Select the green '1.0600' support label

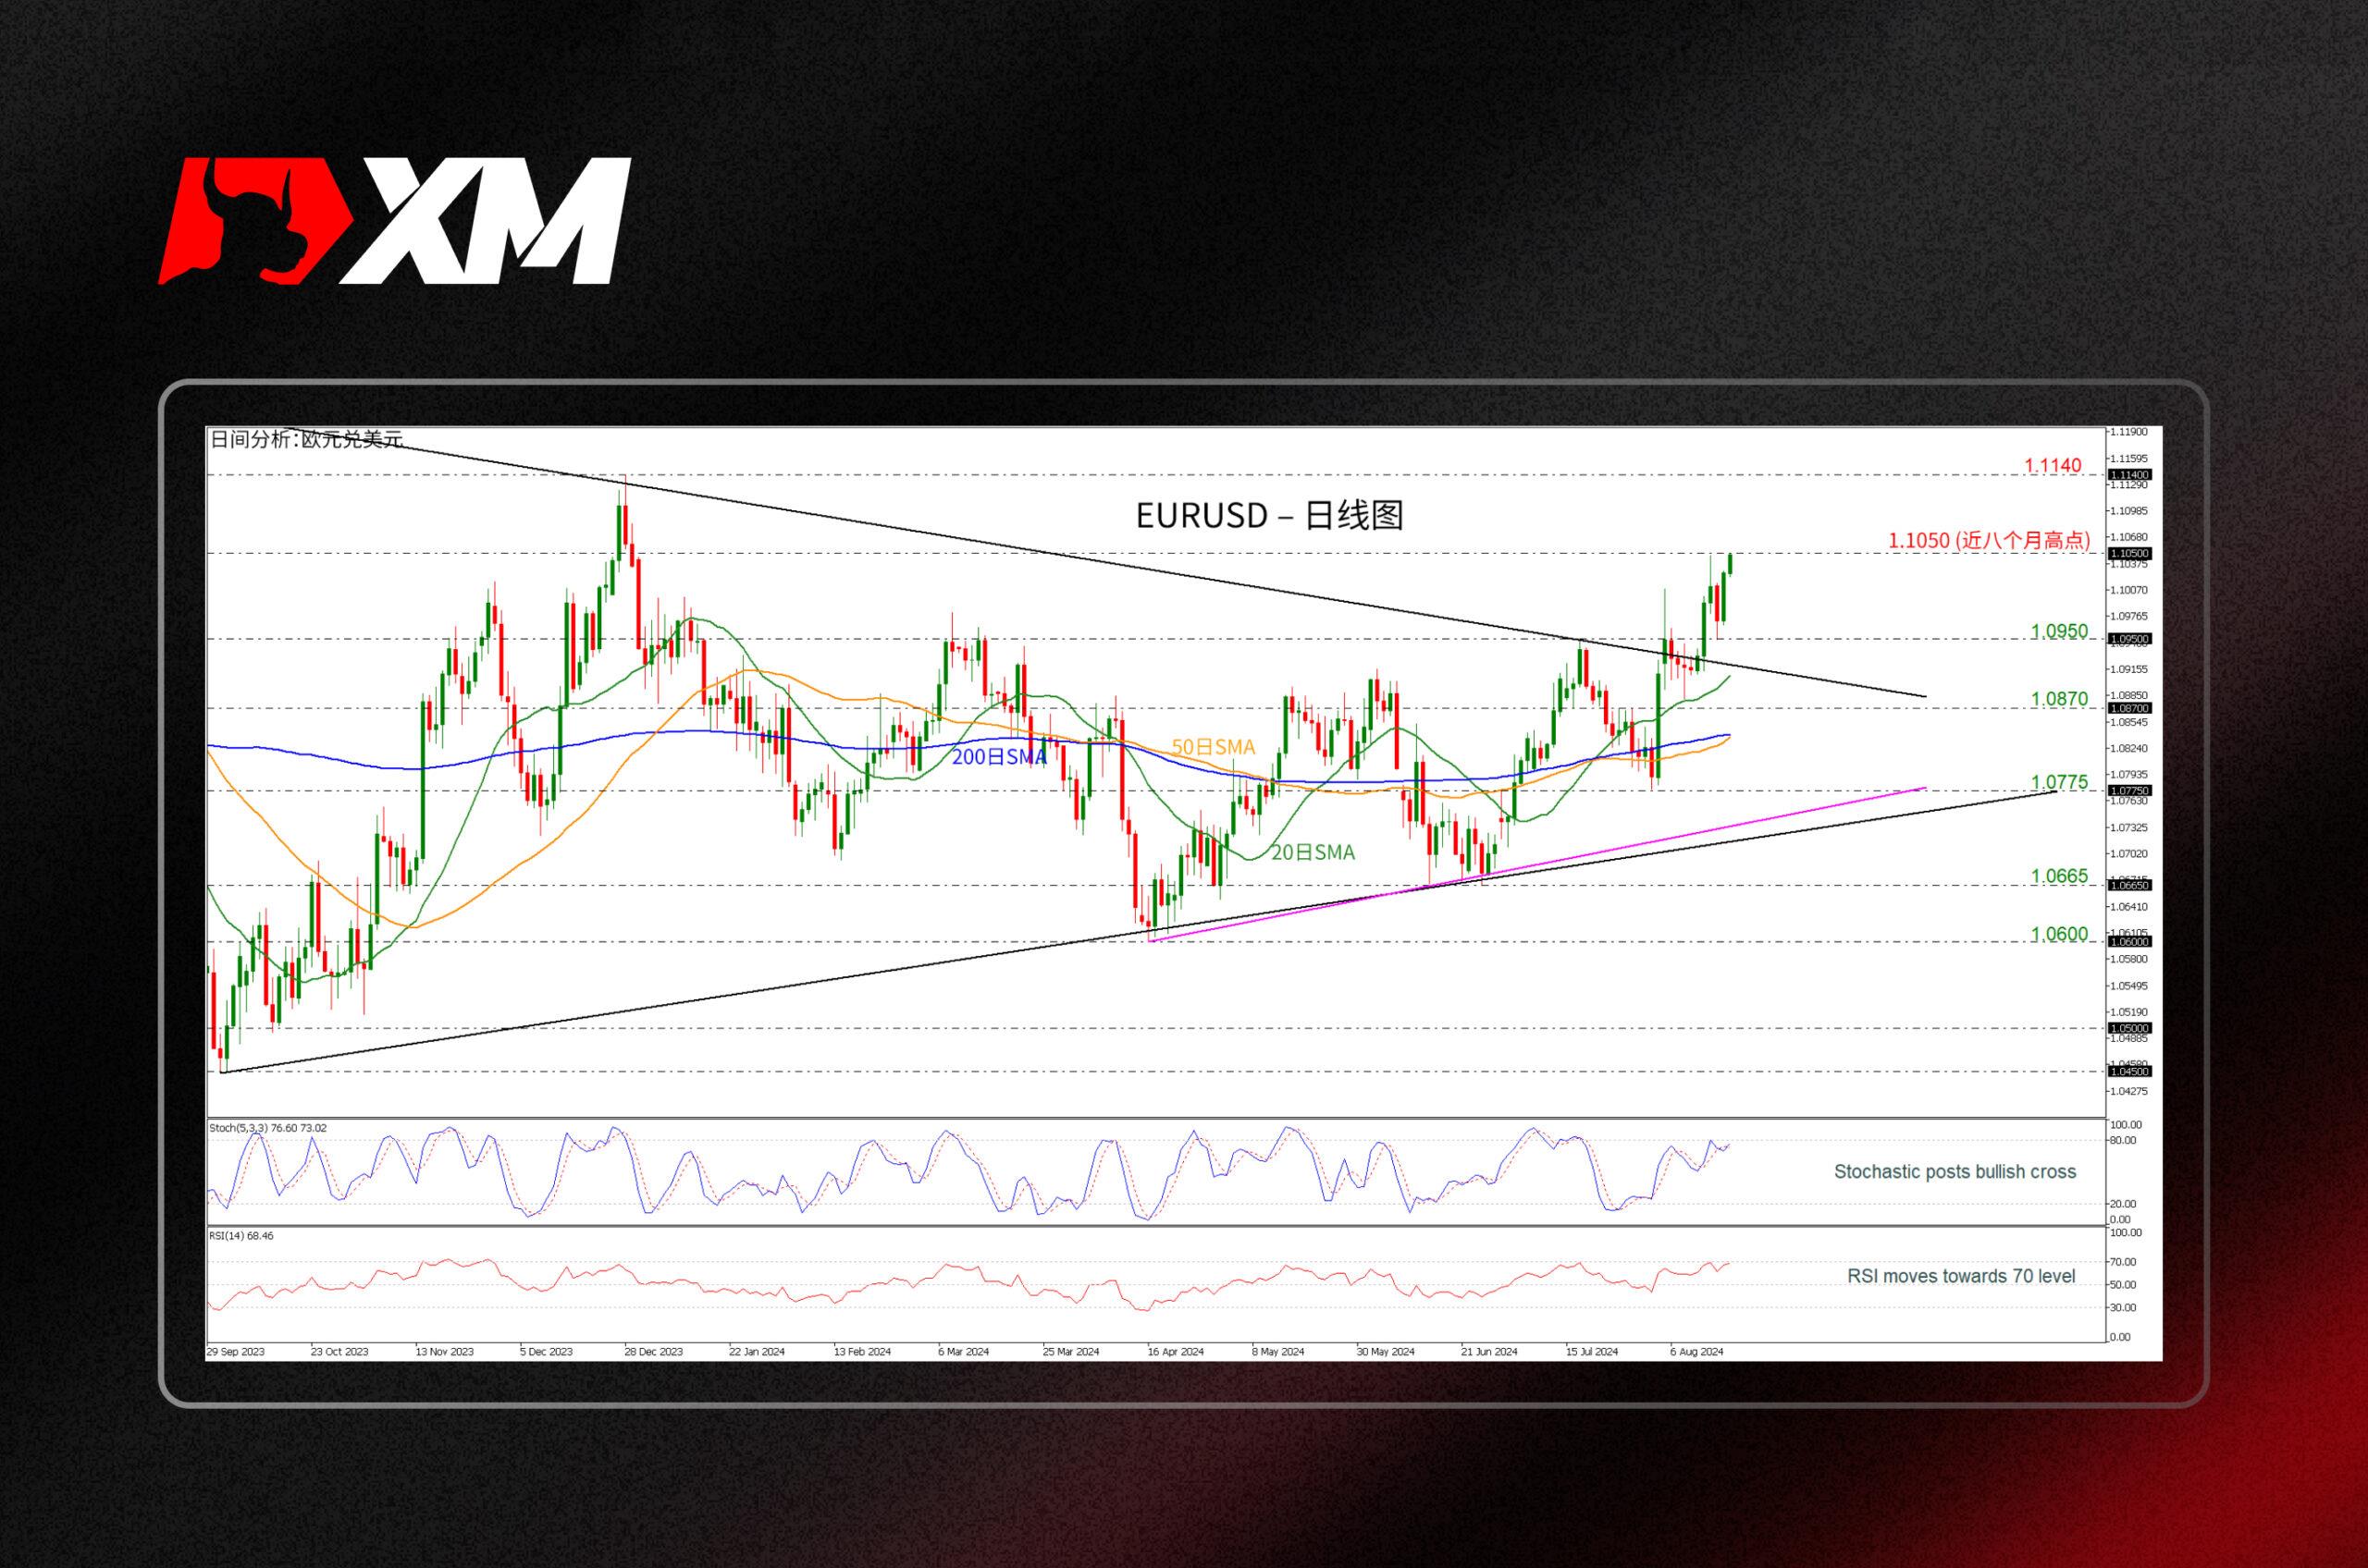[2059, 934]
